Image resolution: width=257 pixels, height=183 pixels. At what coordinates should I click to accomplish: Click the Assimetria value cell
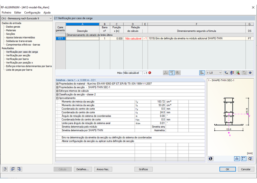tap(158, 130)
